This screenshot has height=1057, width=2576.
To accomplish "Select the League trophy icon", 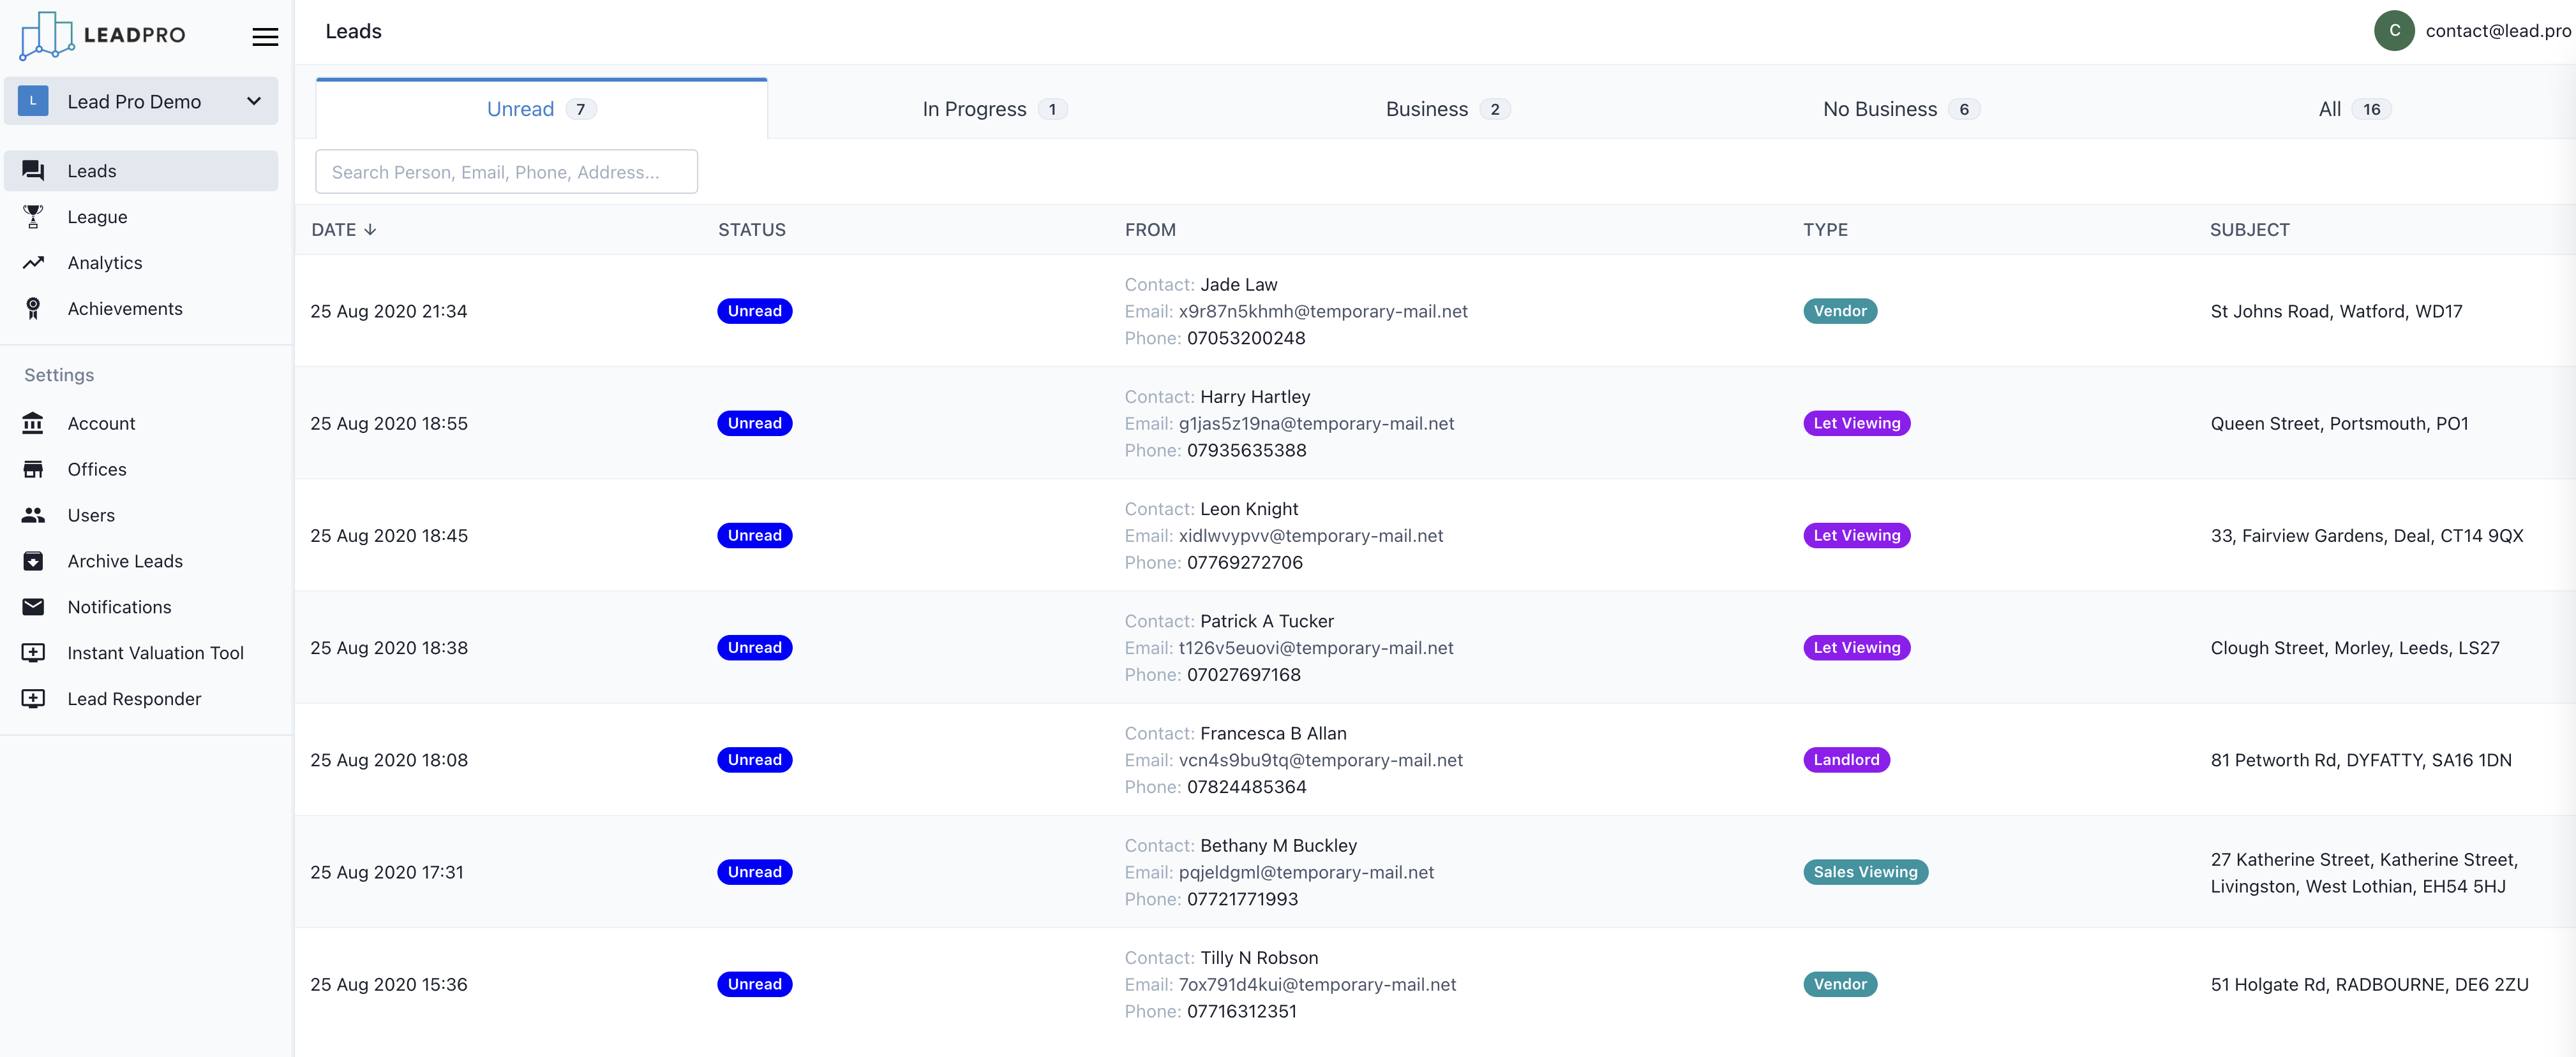I will point(34,217).
